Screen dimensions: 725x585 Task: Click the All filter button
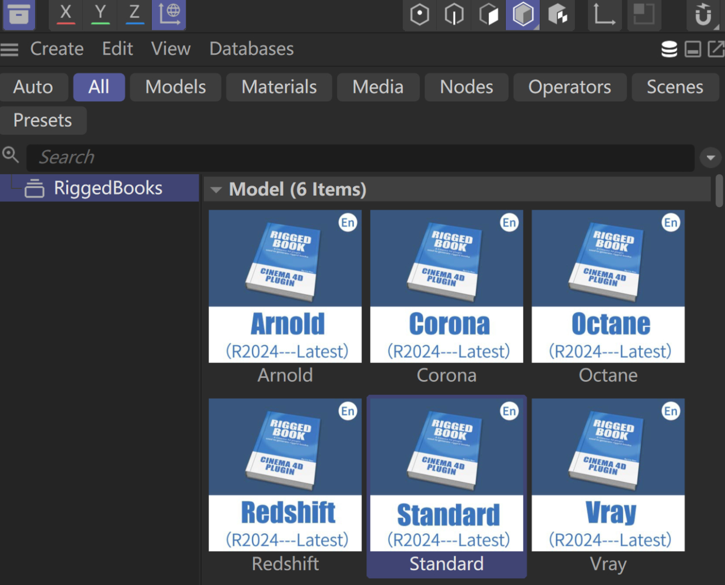pos(99,87)
